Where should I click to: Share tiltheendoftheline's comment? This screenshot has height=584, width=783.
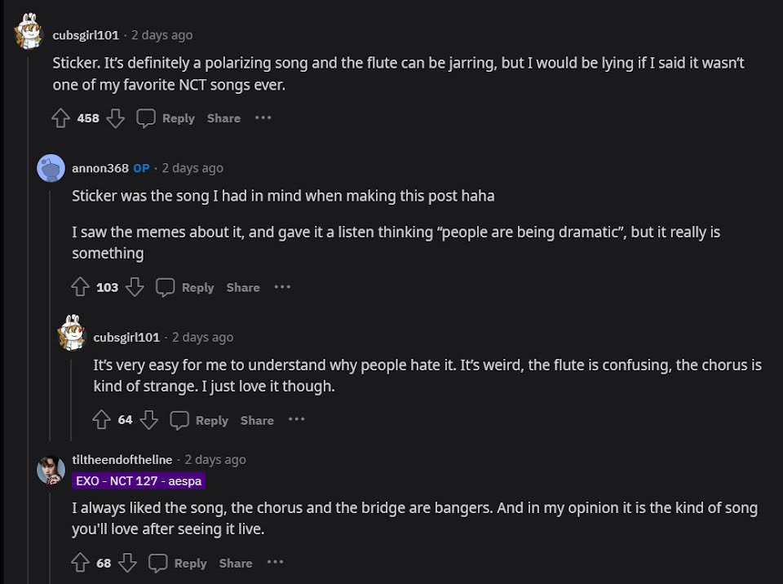[236, 563]
